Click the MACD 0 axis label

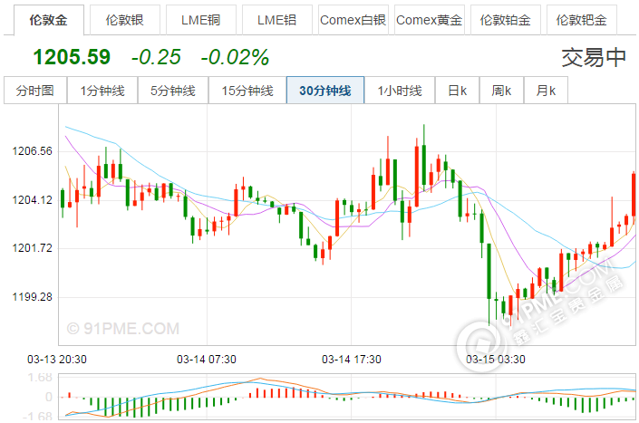coord(49,397)
